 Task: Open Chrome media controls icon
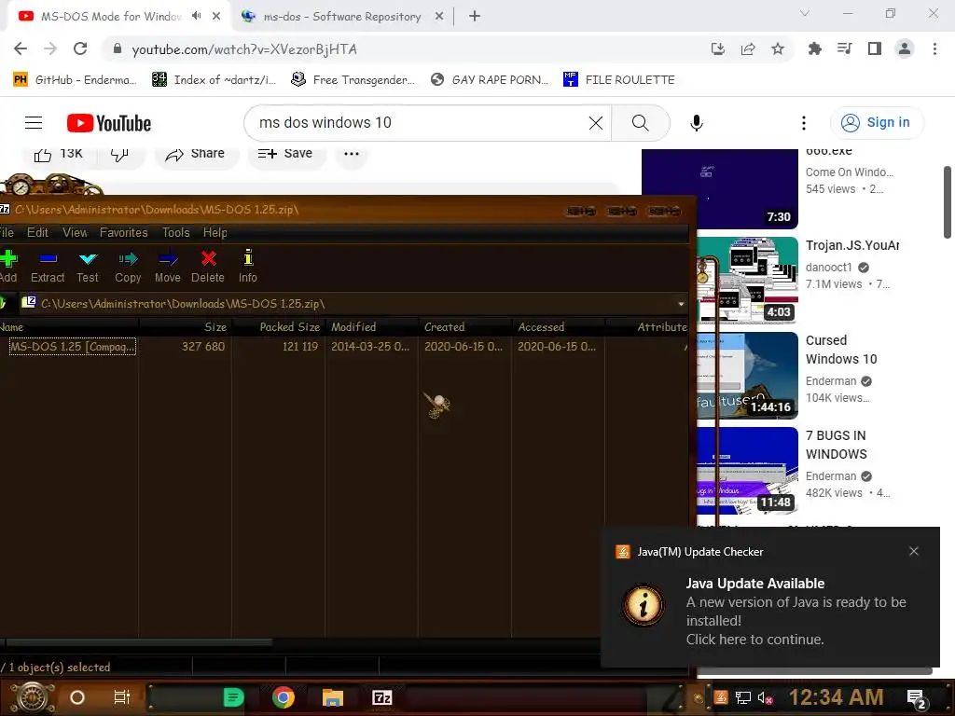click(x=844, y=48)
